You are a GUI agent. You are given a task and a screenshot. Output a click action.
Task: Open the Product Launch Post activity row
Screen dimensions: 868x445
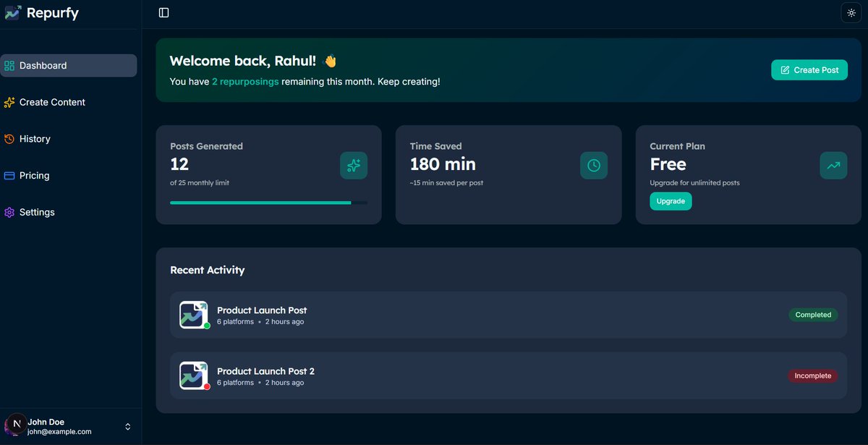509,315
